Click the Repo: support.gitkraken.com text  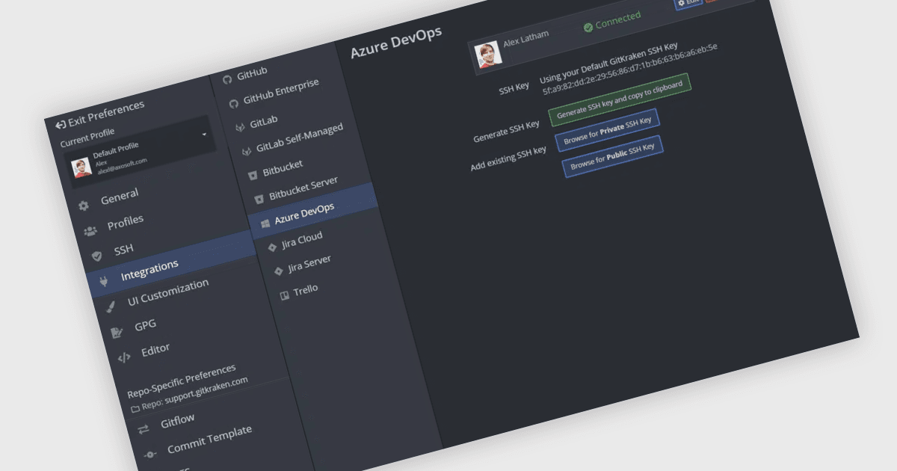(x=195, y=394)
